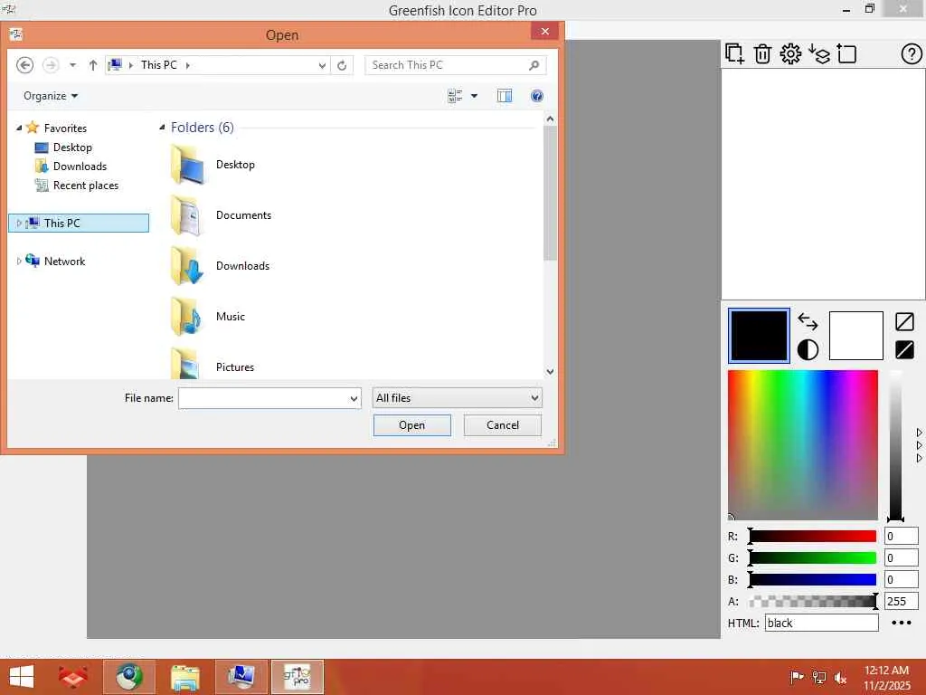This screenshot has height=695, width=926.
Task: Click the Delete layer trash icon
Action: click(762, 53)
